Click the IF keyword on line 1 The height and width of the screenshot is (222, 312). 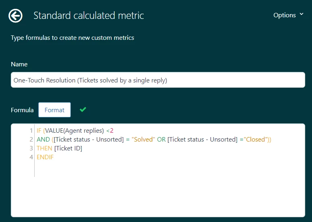click(x=39, y=131)
